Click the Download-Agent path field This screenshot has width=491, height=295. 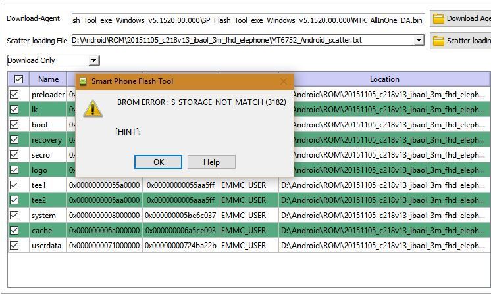[x=248, y=20]
